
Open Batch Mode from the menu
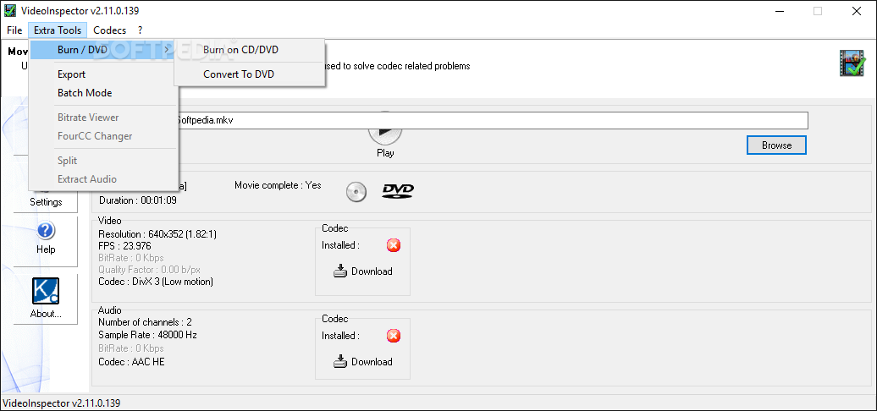click(85, 93)
